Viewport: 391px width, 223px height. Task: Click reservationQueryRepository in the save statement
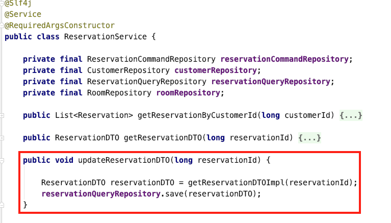coord(101,194)
